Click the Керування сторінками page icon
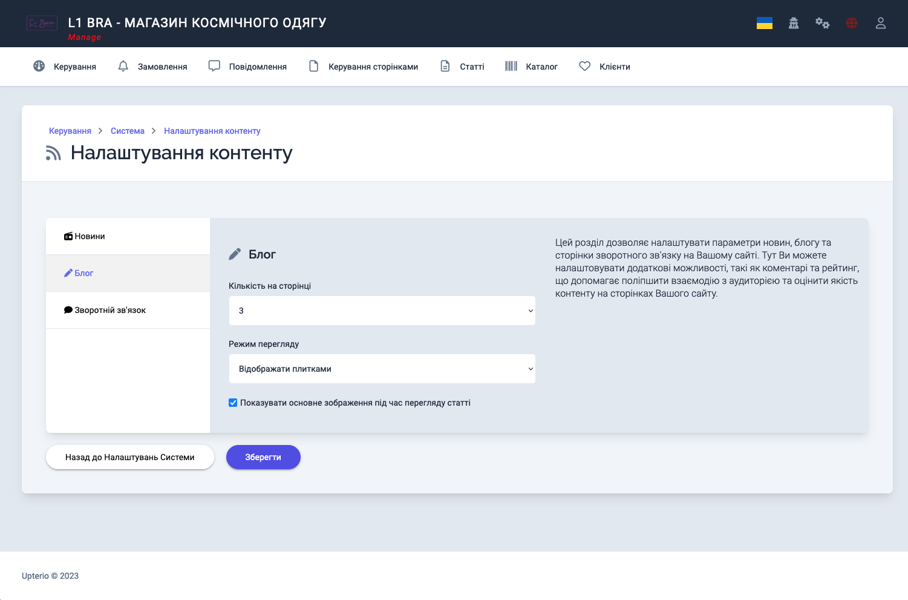The width and height of the screenshot is (908, 600). tap(313, 66)
